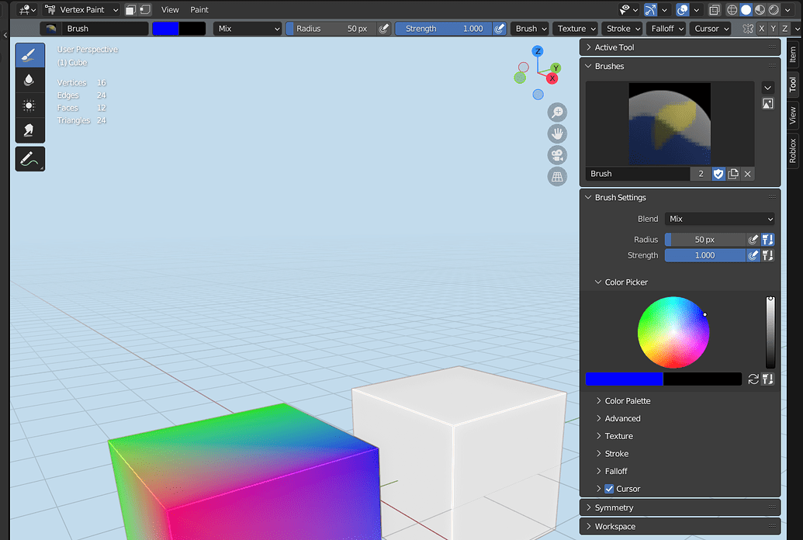This screenshot has height=540, width=803.
Task: Toggle fake user for the Brush datablock
Action: (718, 174)
